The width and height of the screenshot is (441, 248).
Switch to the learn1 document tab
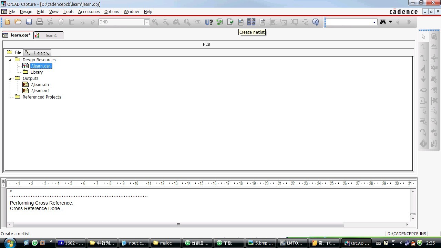(x=49, y=35)
